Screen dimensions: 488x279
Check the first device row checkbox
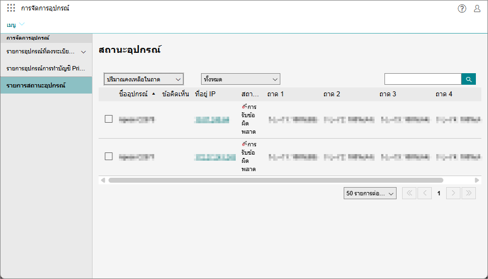pos(109,119)
